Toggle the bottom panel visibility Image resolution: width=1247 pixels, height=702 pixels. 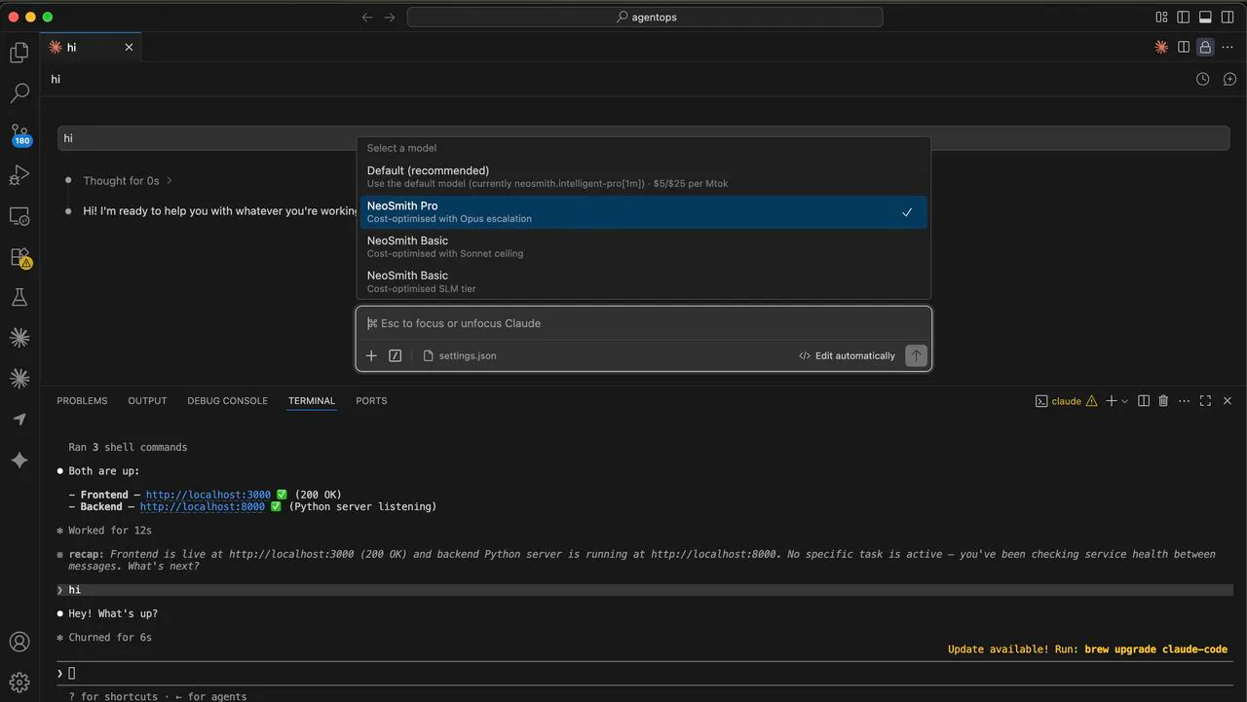1205,17
